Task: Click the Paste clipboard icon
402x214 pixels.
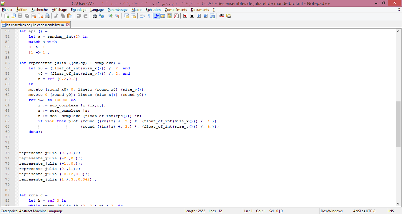Action: click(x=70, y=16)
